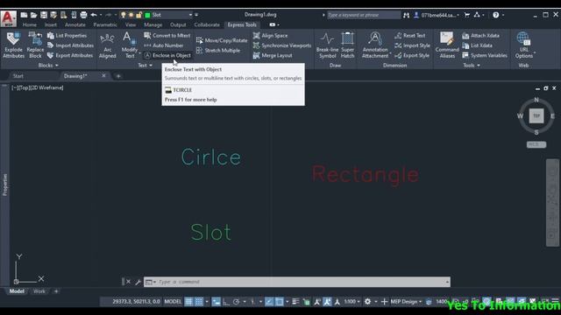Toggle snap mode in status bar
This screenshot has width=561, height=315.
coord(199,302)
